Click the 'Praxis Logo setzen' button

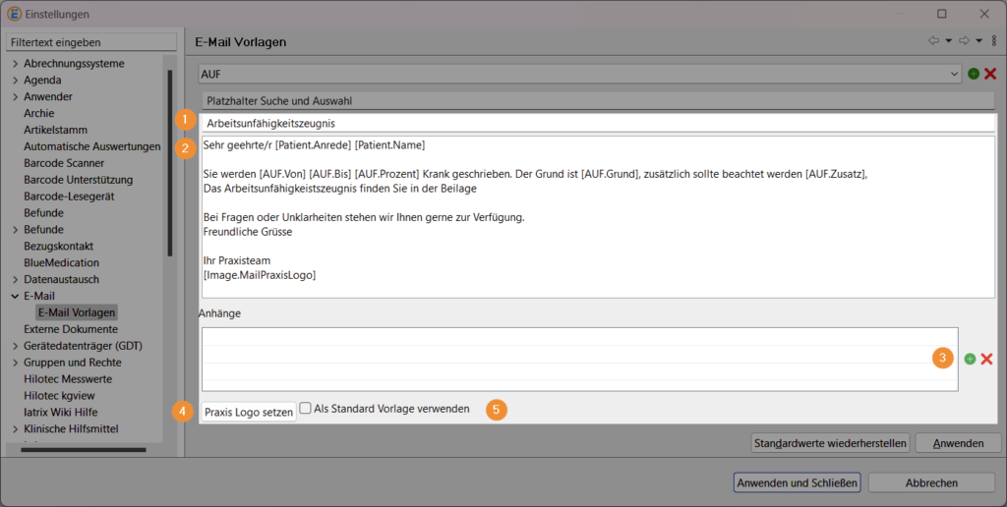pyautogui.click(x=249, y=413)
